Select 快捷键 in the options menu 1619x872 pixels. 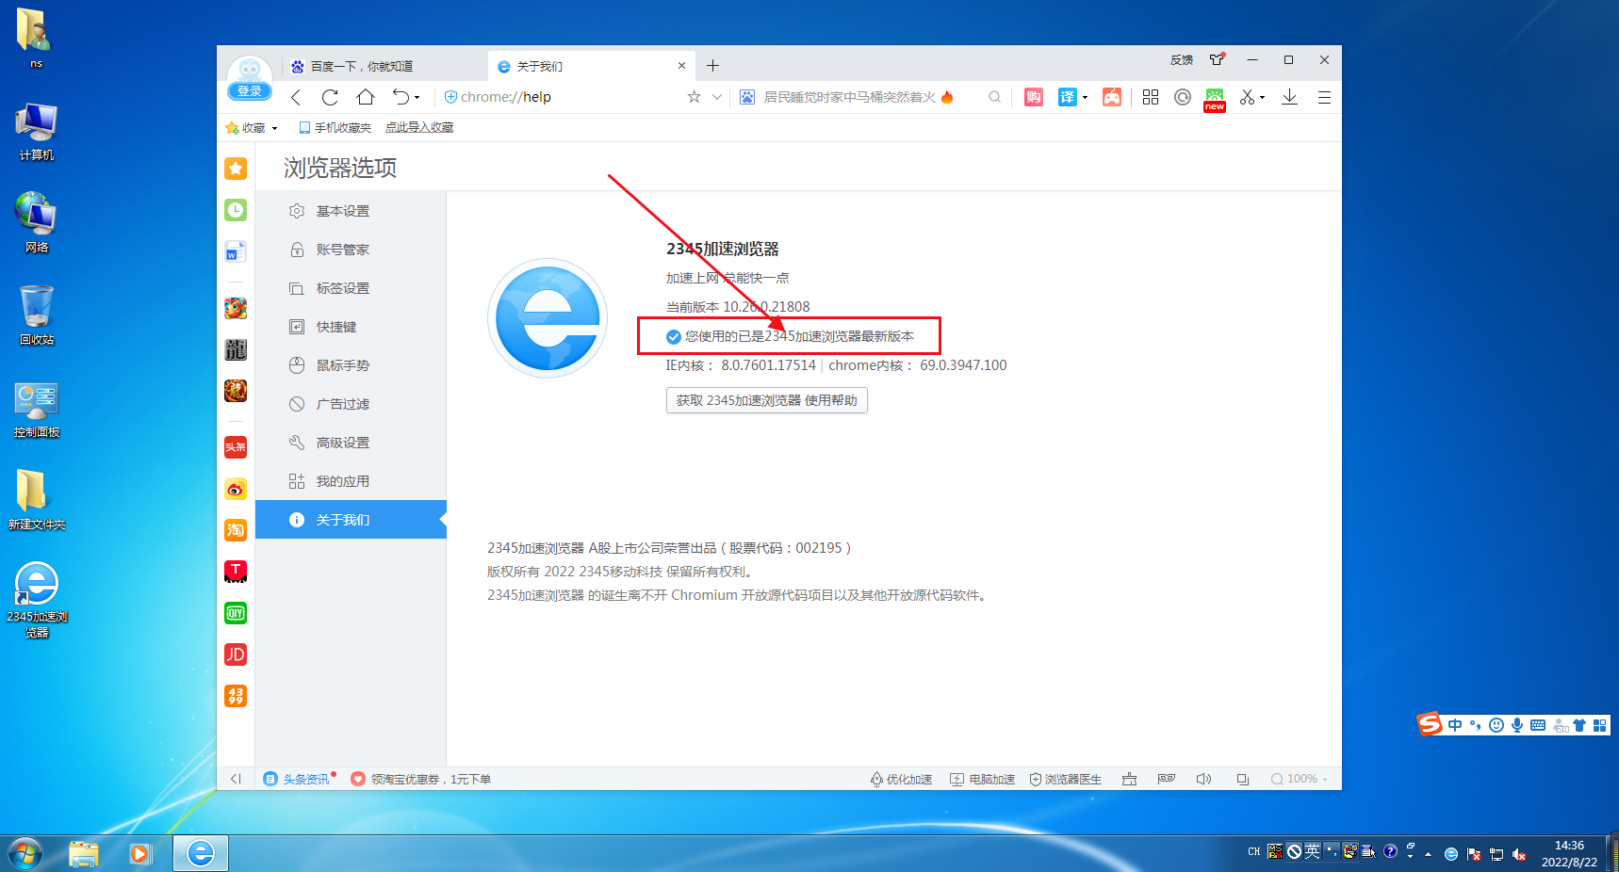pyautogui.click(x=351, y=327)
